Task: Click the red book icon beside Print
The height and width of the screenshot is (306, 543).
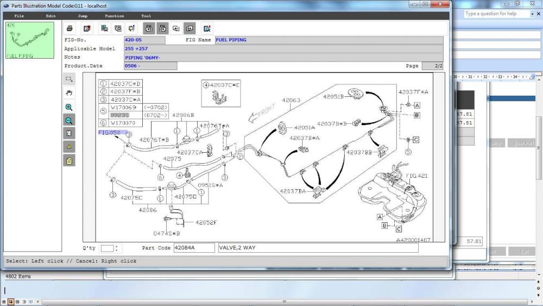Action: (x=86, y=28)
